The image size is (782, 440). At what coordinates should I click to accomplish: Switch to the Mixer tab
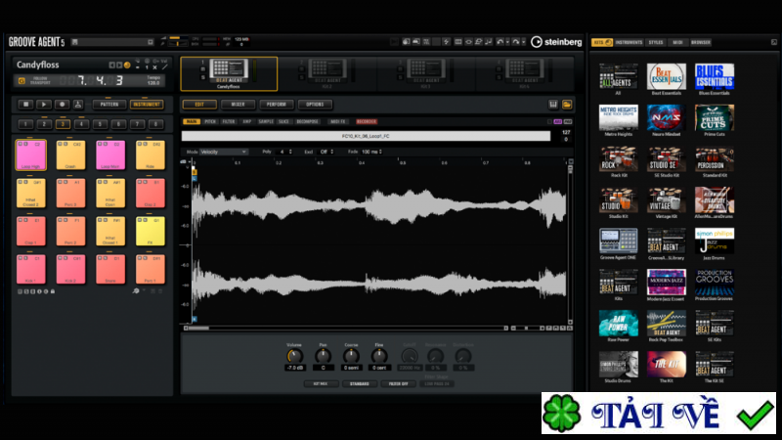[x=238, y=104]
